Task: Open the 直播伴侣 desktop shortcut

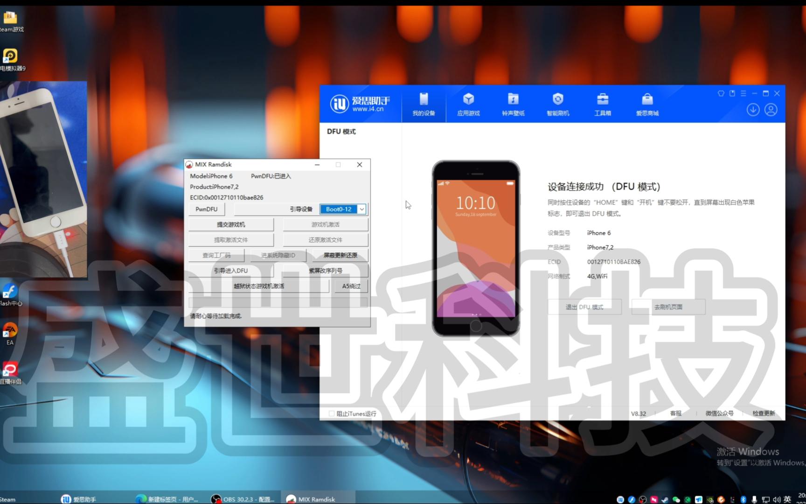Action: click(x=10, y=373)
